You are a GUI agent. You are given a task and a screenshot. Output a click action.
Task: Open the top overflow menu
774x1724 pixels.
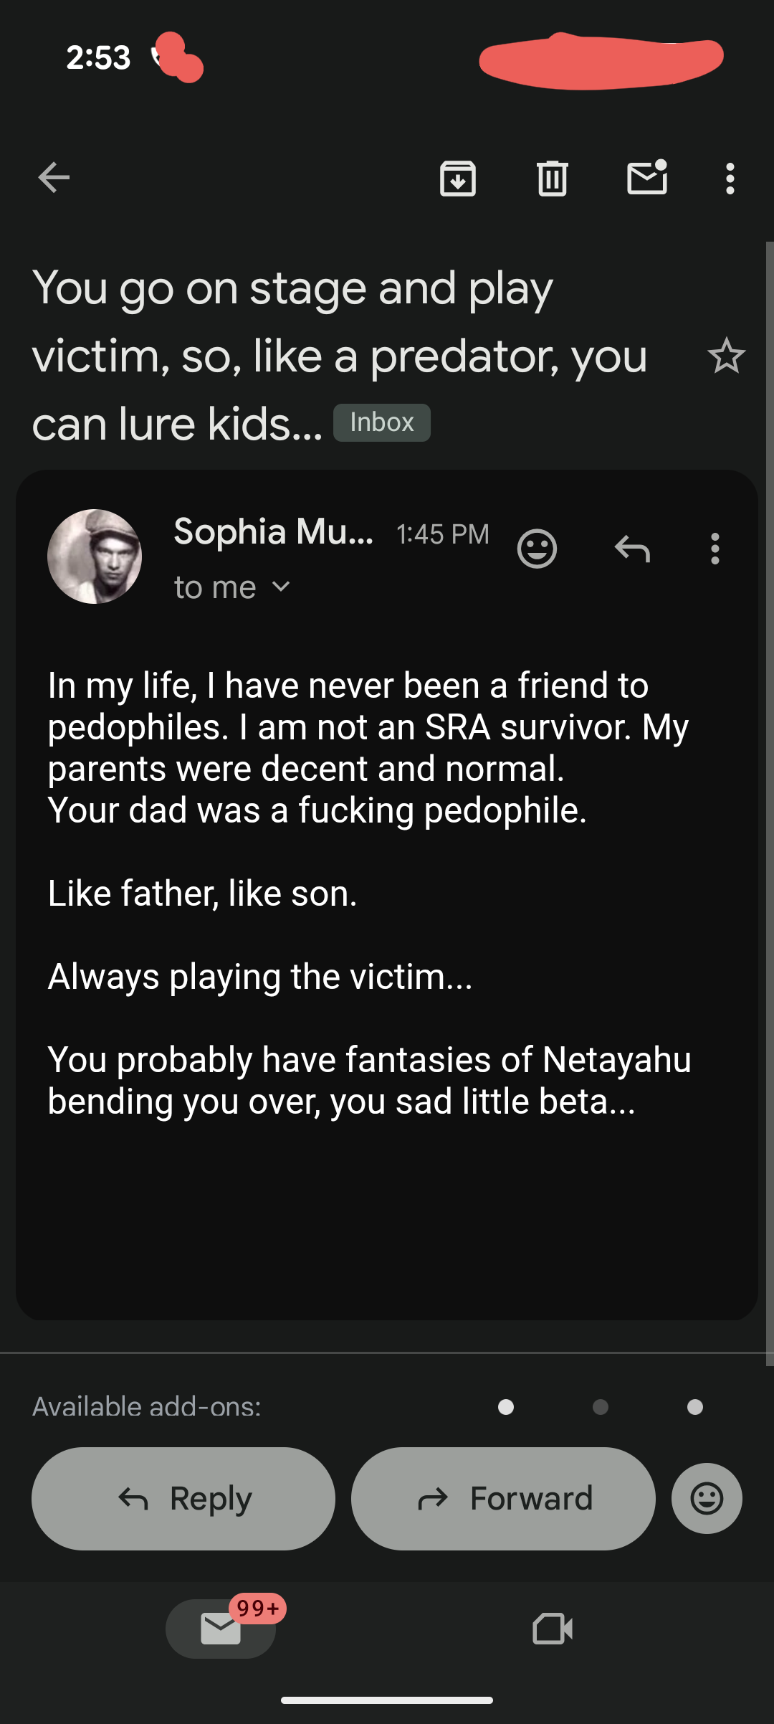pyautogui.click(x=730, y=178)
